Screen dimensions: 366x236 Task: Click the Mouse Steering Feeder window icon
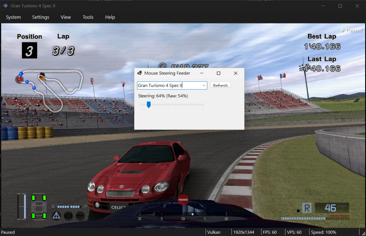tap(140, 73)
